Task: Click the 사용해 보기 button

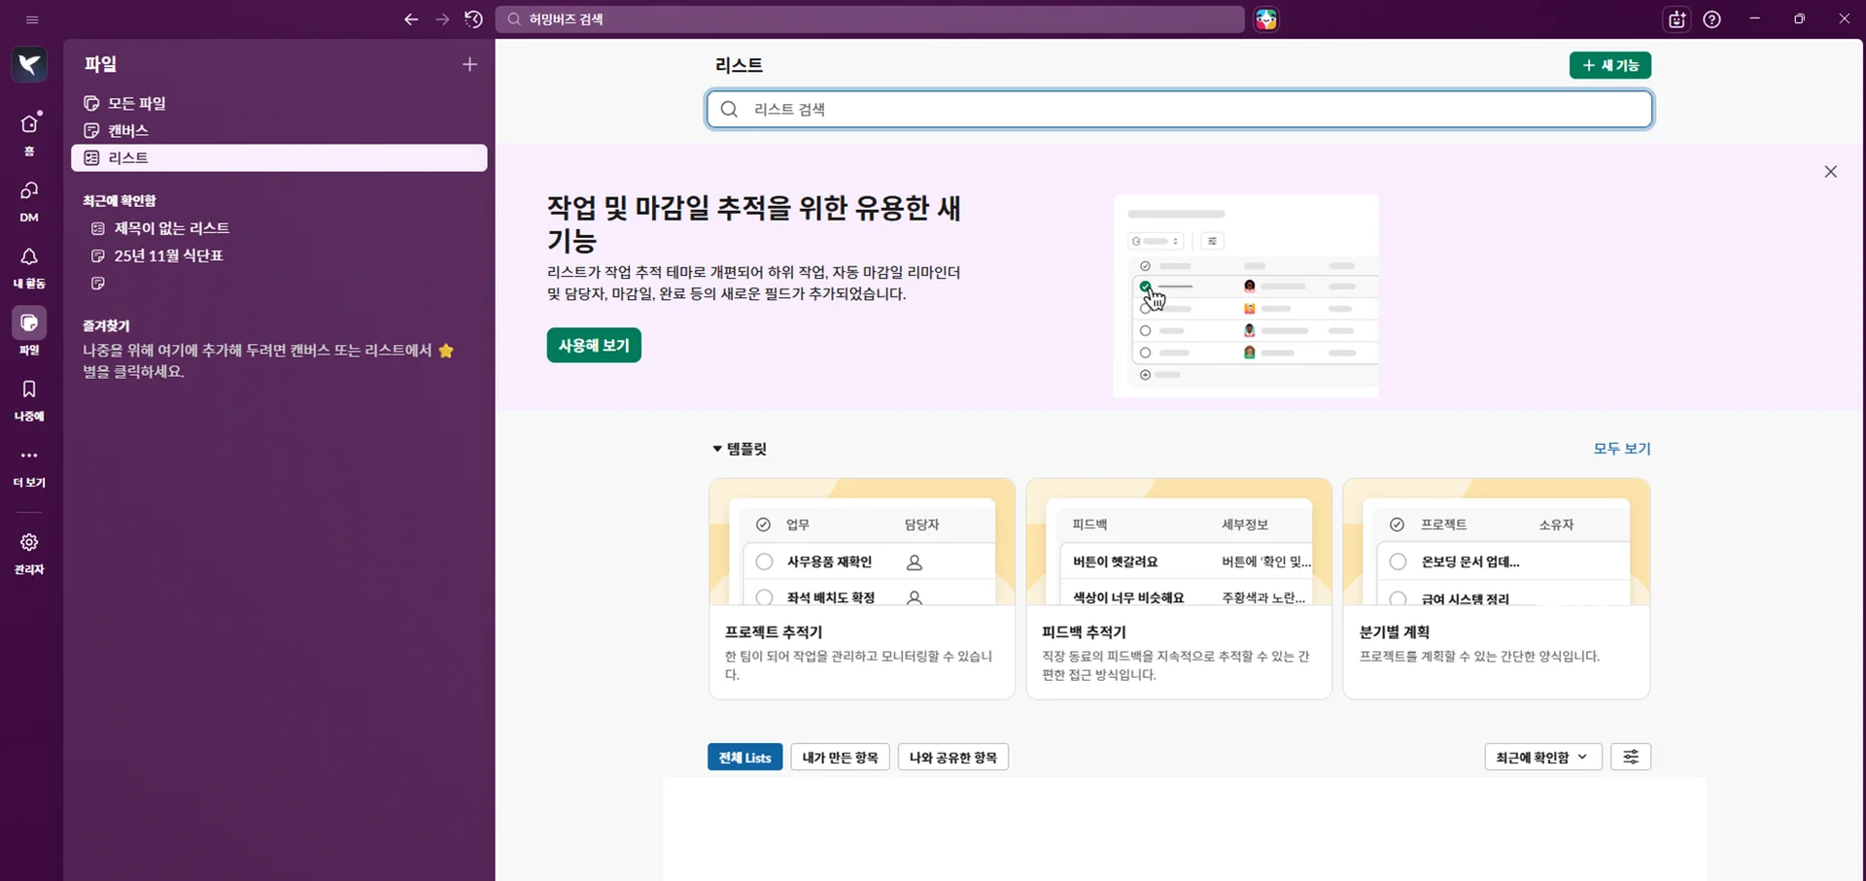Action: (593, 345)
